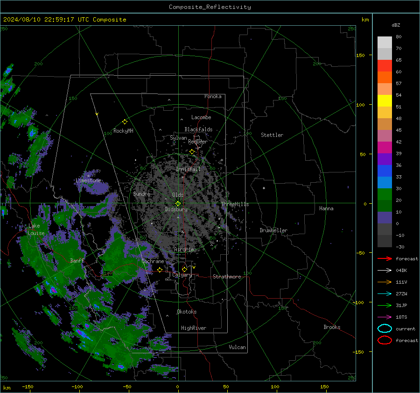This screenshot has width=420, height=393.
Task: Click the 80 dBZ white color swatch
Action: 385,43
